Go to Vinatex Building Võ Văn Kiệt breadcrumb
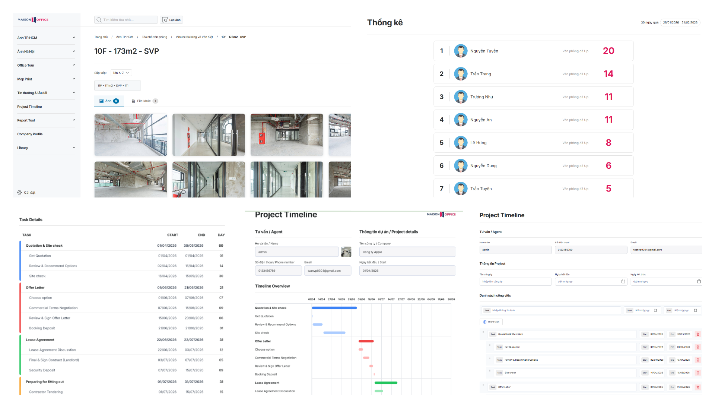 (194, 37)
